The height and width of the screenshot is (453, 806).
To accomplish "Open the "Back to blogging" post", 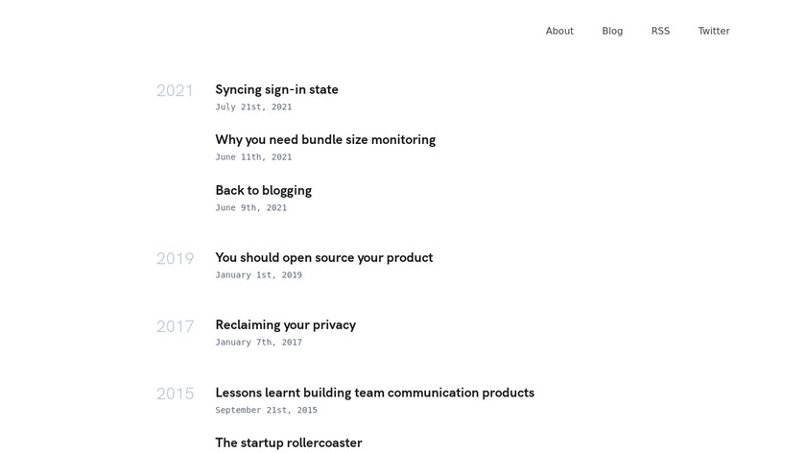I will (263, 190).
